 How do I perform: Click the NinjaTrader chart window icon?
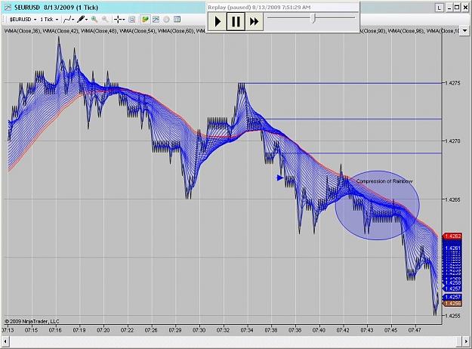[8, 8]
